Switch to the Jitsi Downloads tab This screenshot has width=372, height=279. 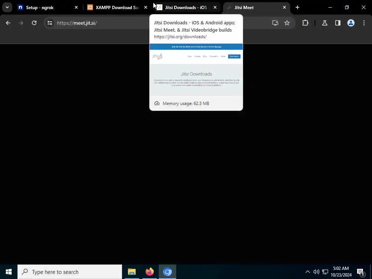186,7
